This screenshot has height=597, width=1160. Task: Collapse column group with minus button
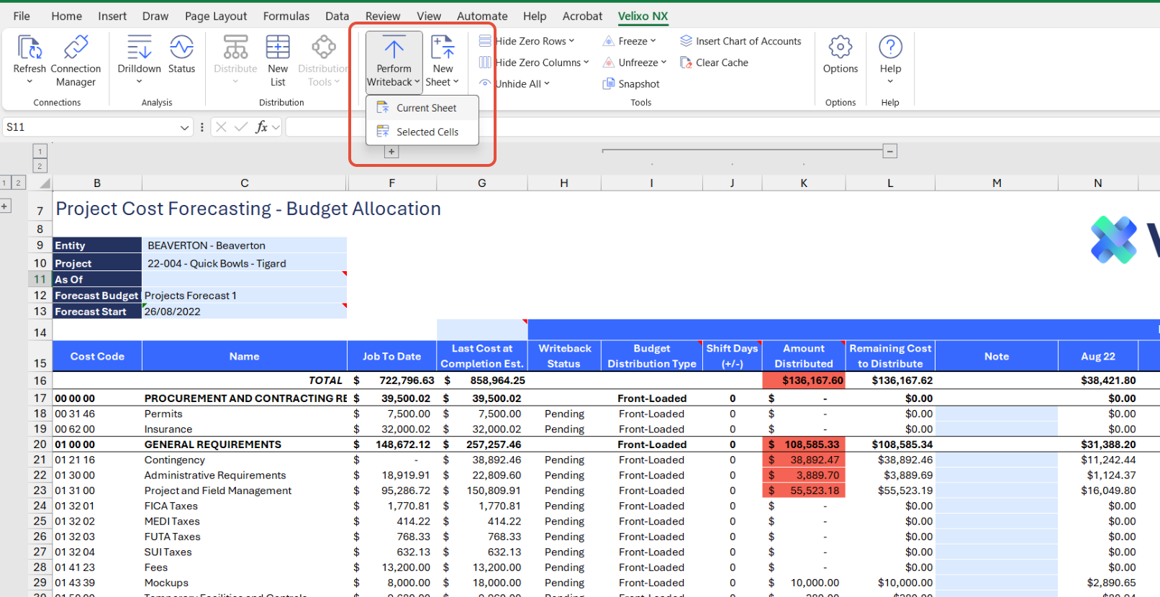tap(890, 151)
